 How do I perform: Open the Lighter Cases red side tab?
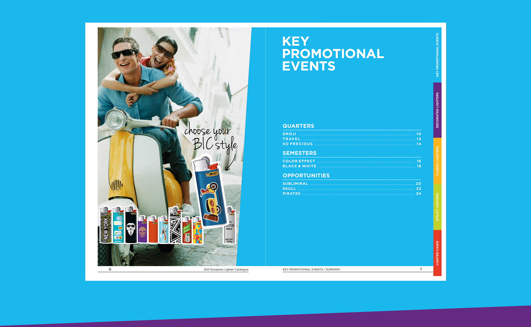pos(437,253)
